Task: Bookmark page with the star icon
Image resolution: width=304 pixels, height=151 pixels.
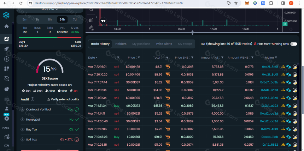Action: click(236, 3)
